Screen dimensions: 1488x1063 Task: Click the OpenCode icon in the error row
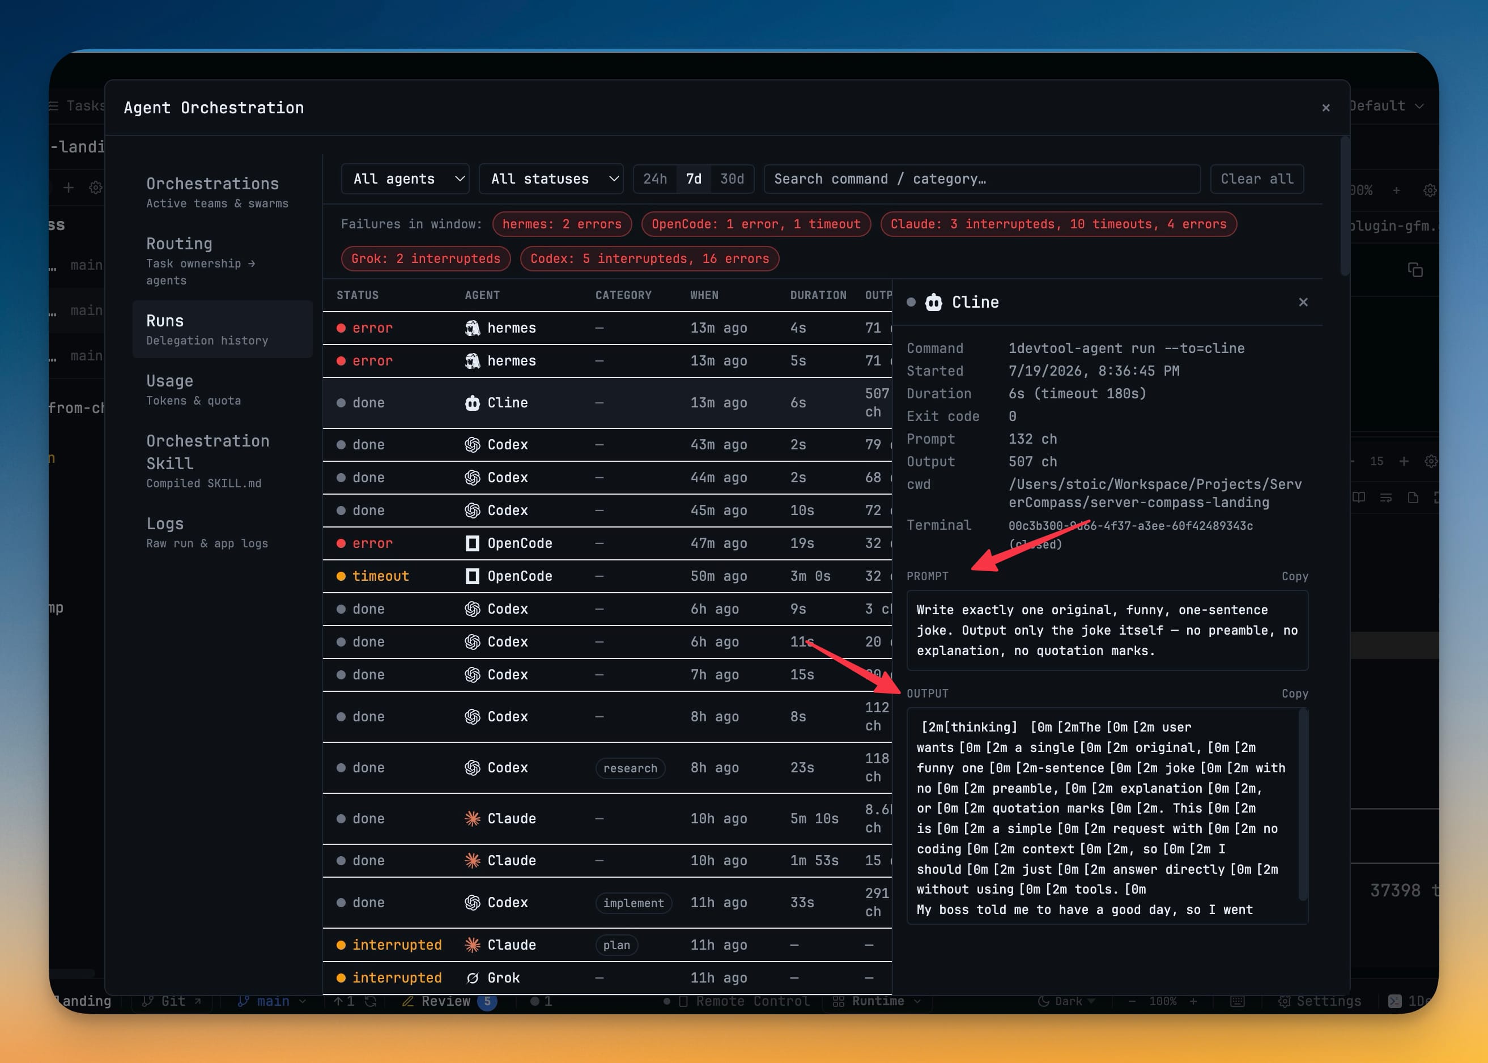tap(472, 543)
